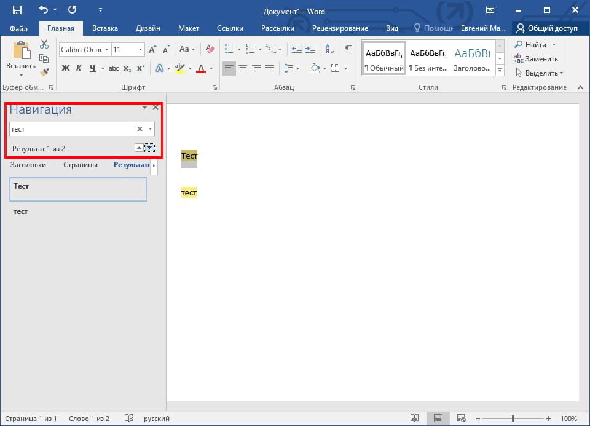
Task: Clear all formatting with eraser icon
Action: coord(210,49)
